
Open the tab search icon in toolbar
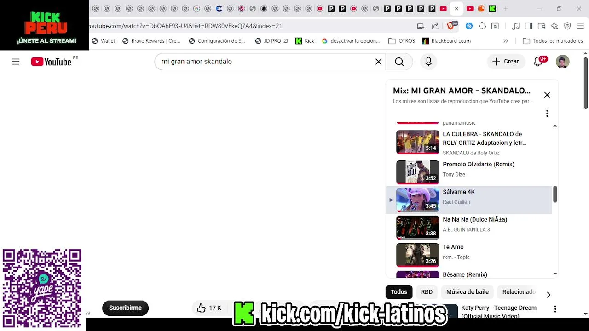click(x=495, y=26)
